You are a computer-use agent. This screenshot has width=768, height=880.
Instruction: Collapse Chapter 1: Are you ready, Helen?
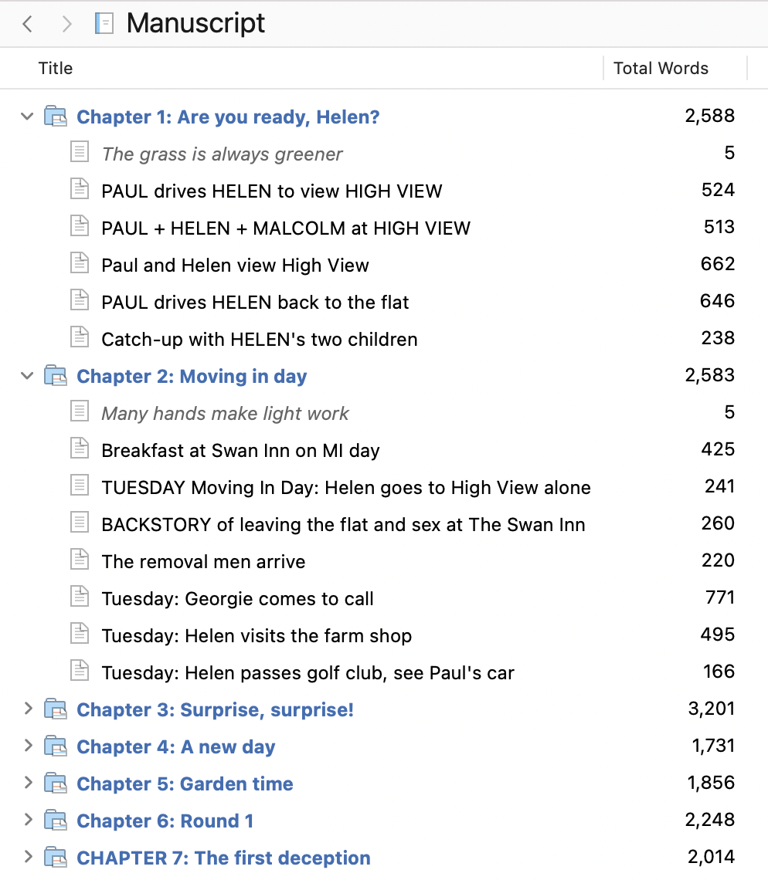click(27, 117)
